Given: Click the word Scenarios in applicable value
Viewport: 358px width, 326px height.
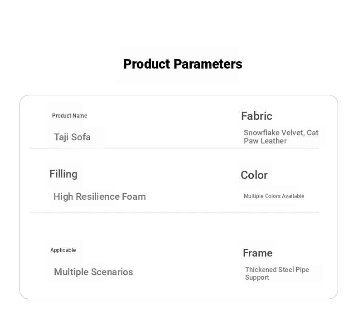Looking at the screenshot, I should point(112,272).
